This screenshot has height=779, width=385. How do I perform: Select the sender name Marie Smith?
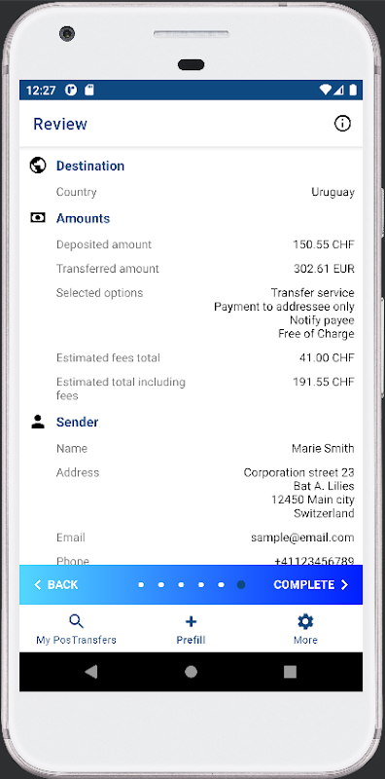[323, 448]
